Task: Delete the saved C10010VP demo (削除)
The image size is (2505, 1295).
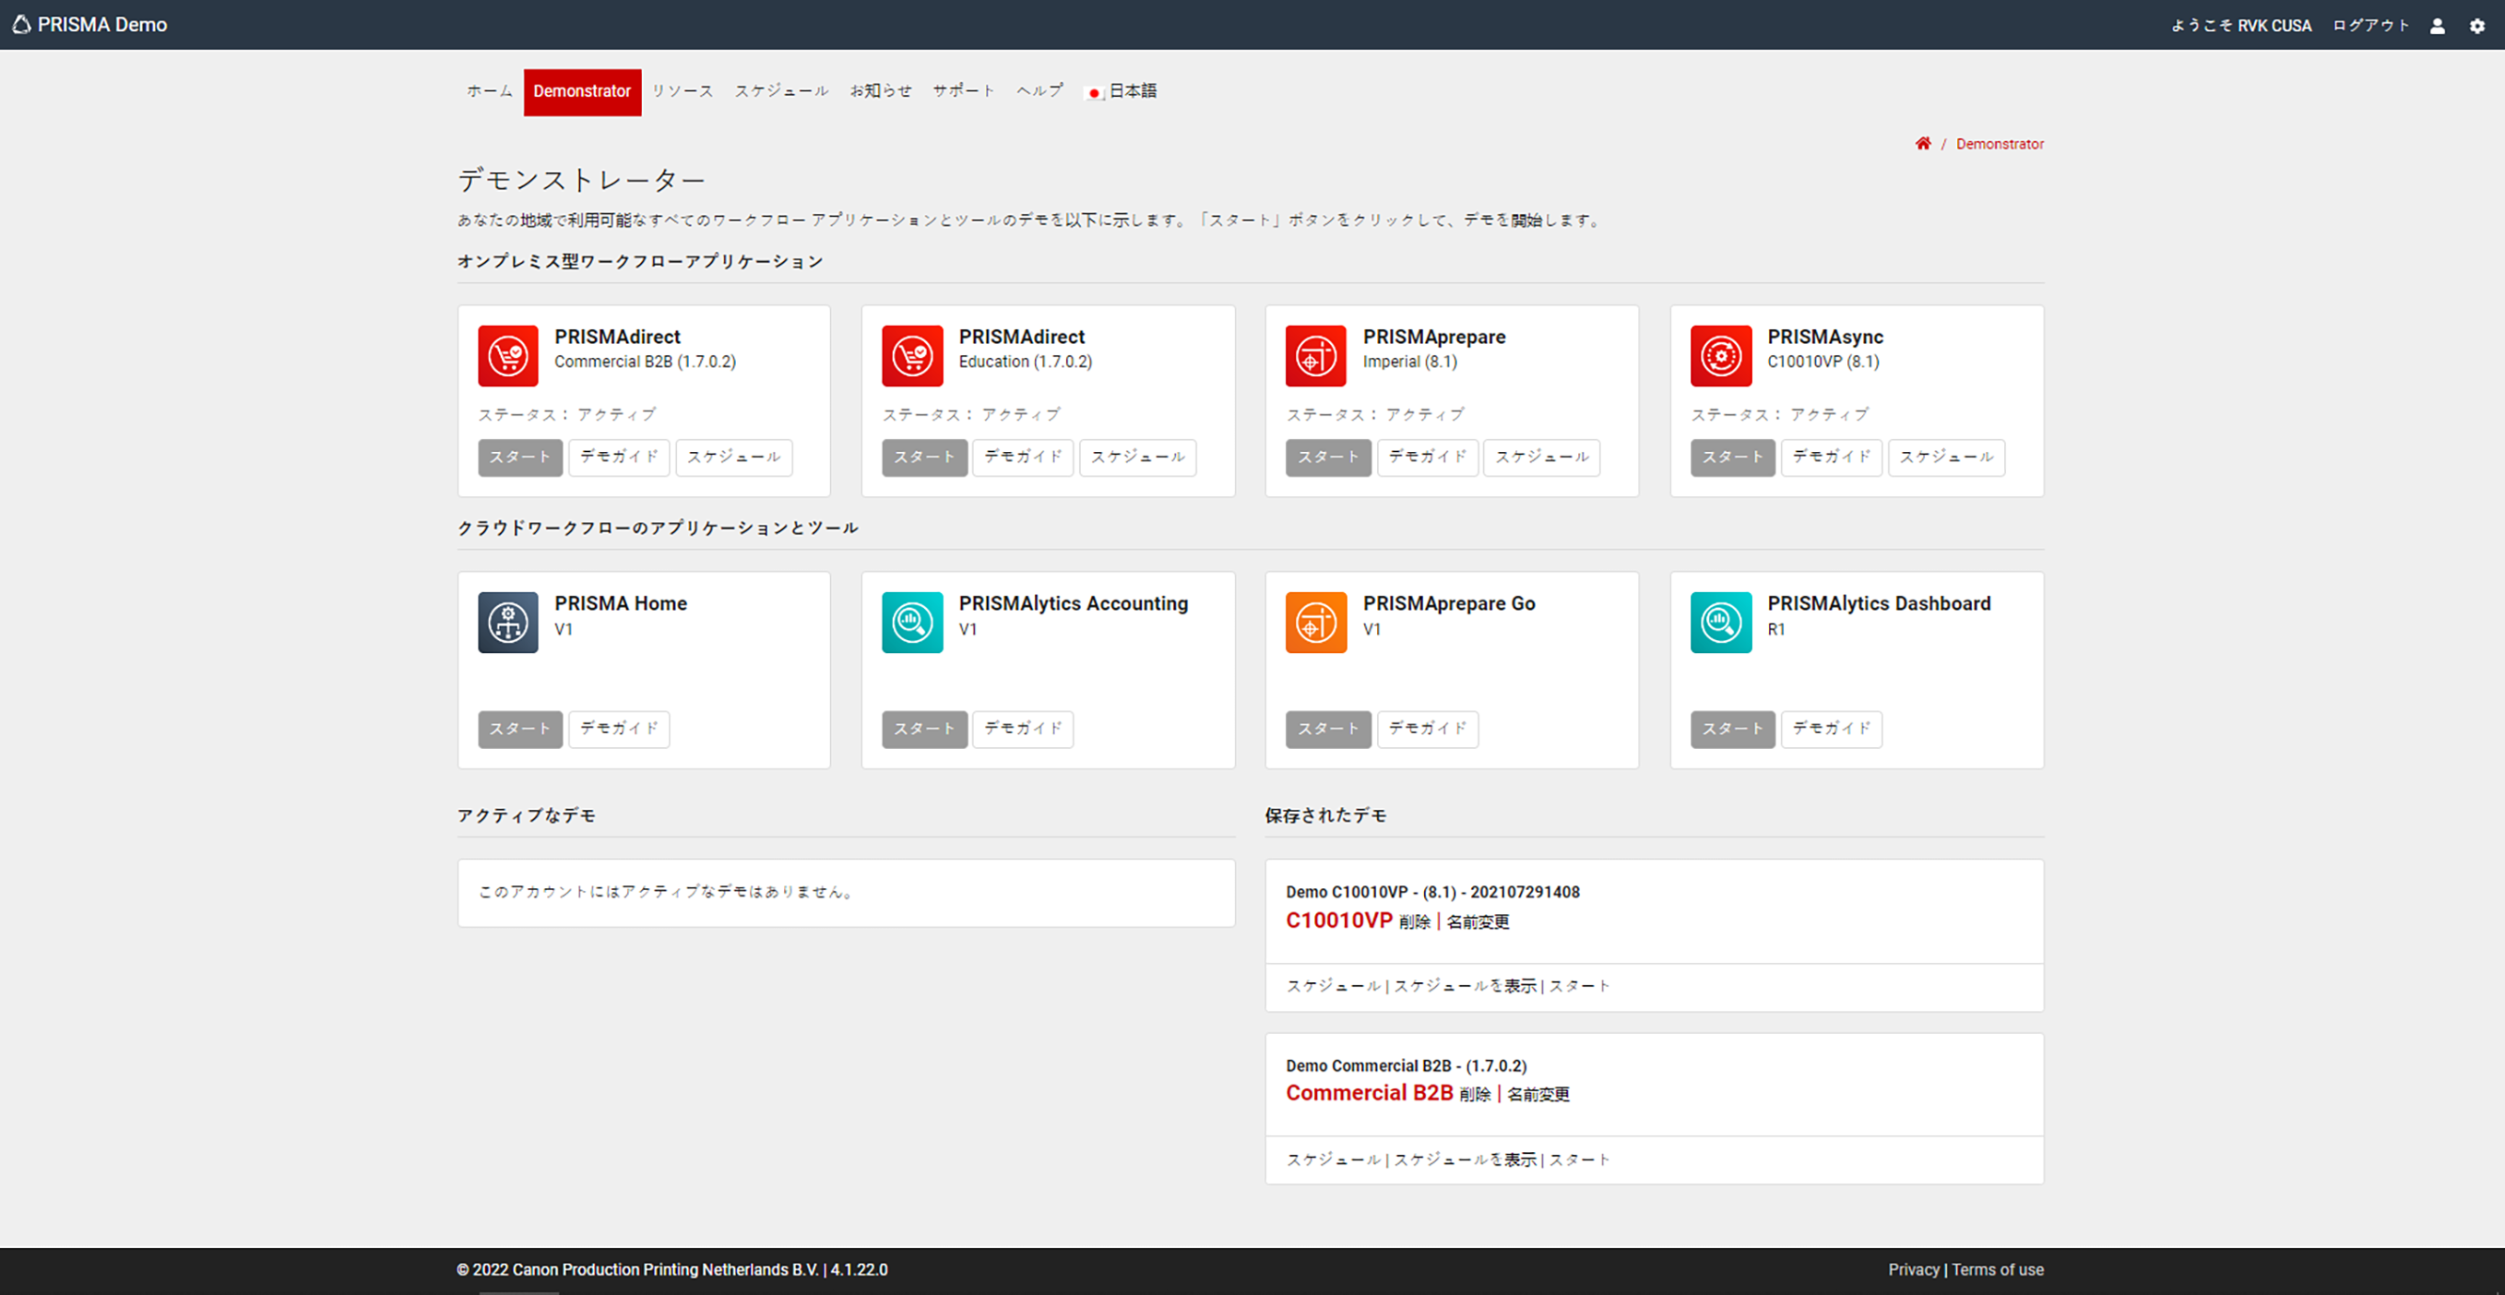Action: point(1415,922)
